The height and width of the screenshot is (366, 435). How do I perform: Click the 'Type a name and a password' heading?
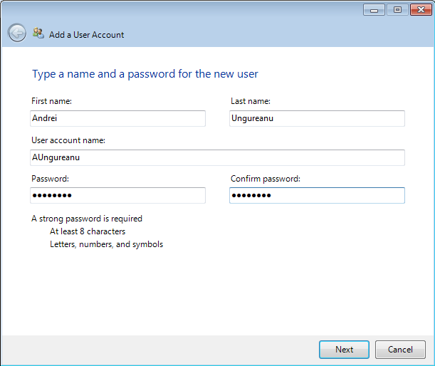[x=145, y=74]
